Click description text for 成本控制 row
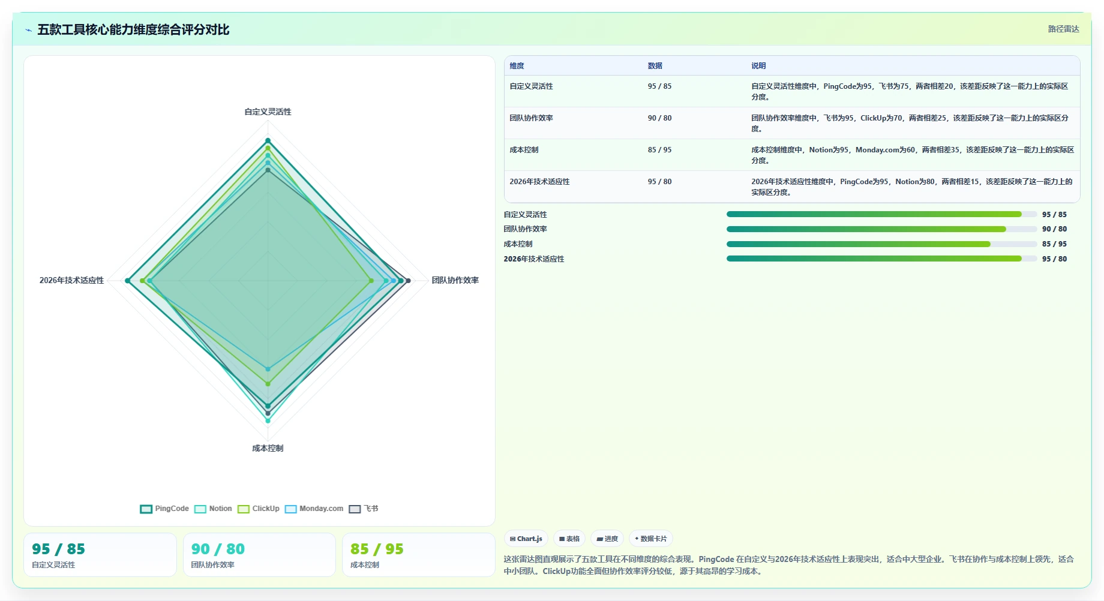This screenshot has height=601, width=1104. [913, 155]
